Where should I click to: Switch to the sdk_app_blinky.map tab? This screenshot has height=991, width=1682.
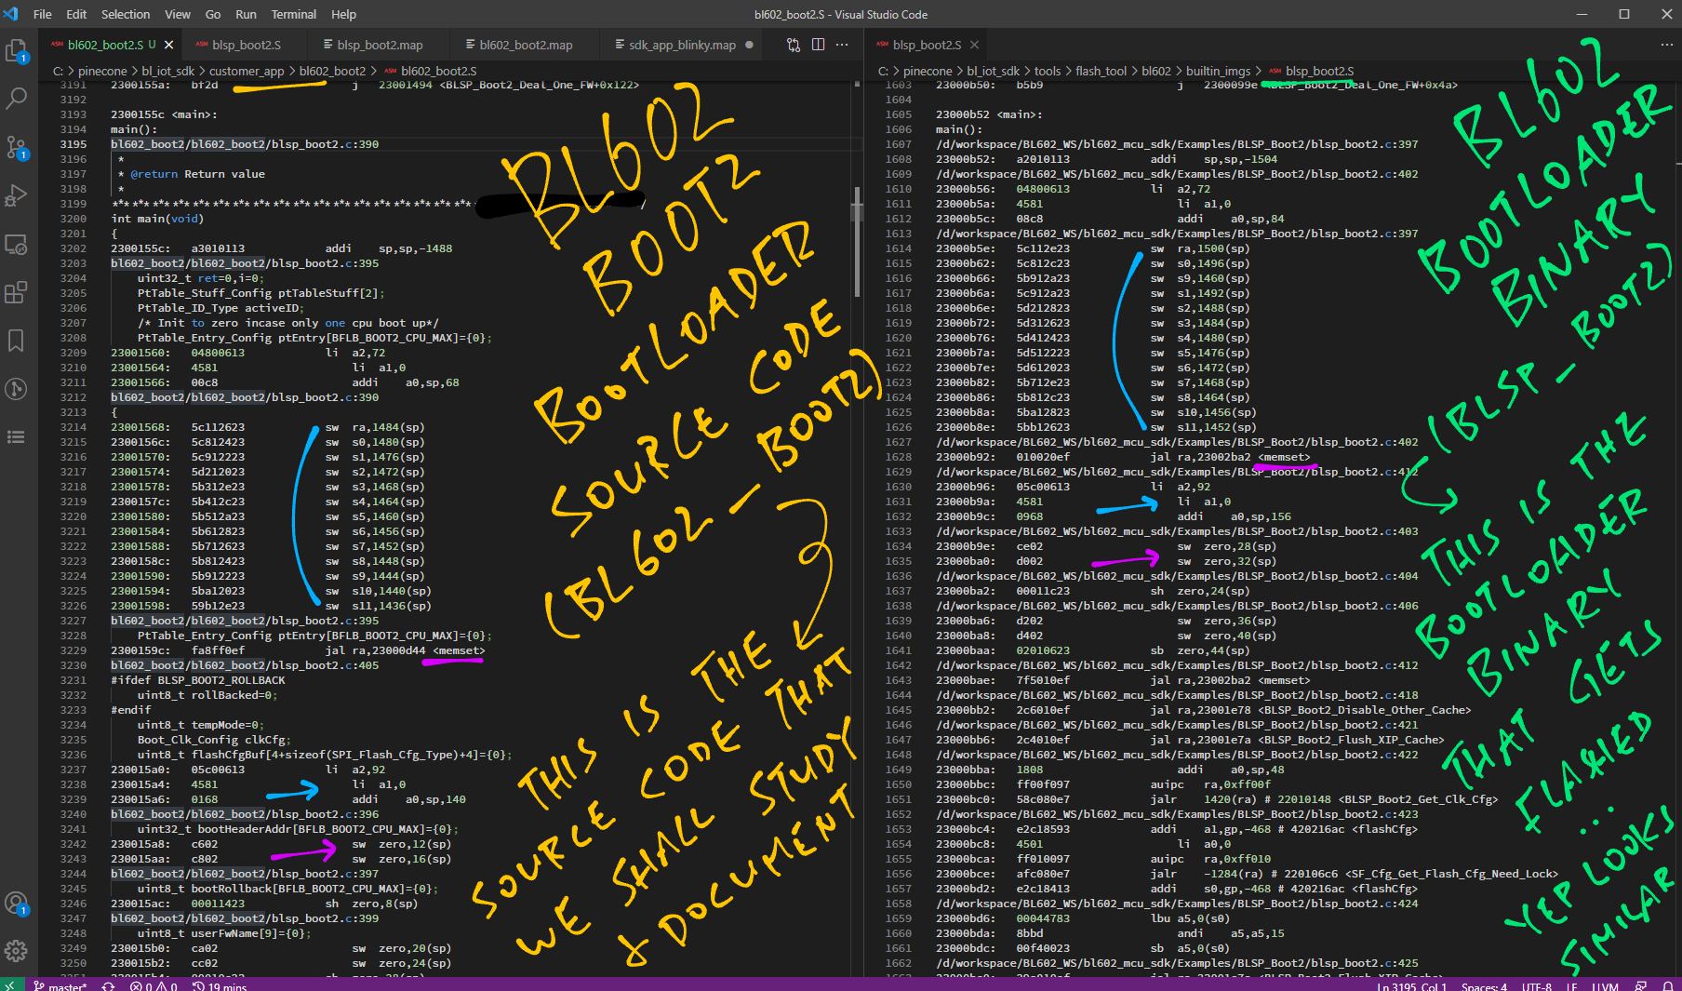[682, 45]
